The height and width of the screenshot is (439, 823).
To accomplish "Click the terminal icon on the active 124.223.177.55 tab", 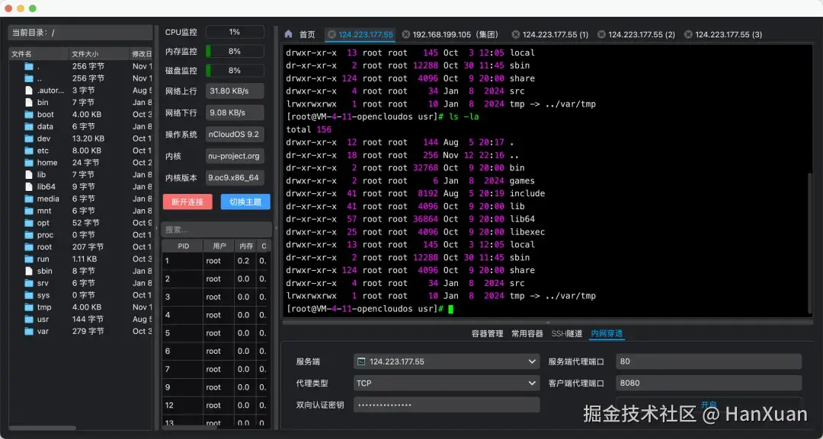I will 332,34.
